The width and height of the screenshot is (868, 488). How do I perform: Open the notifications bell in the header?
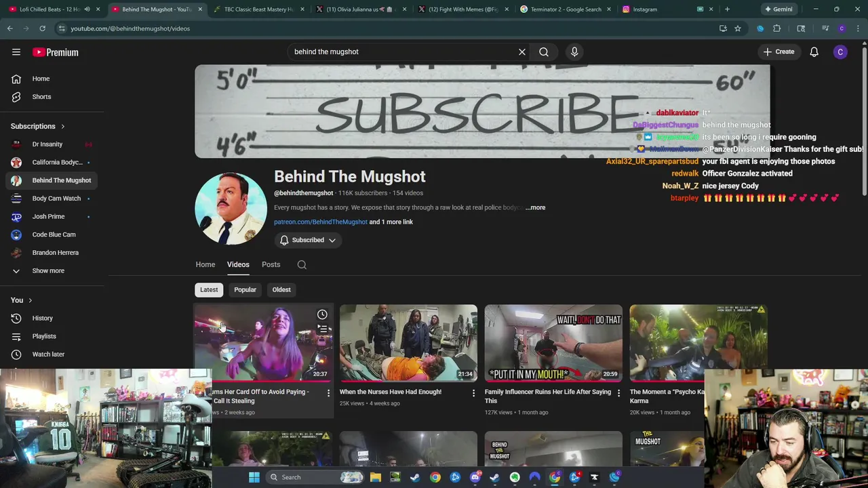[x=814, y=52]
